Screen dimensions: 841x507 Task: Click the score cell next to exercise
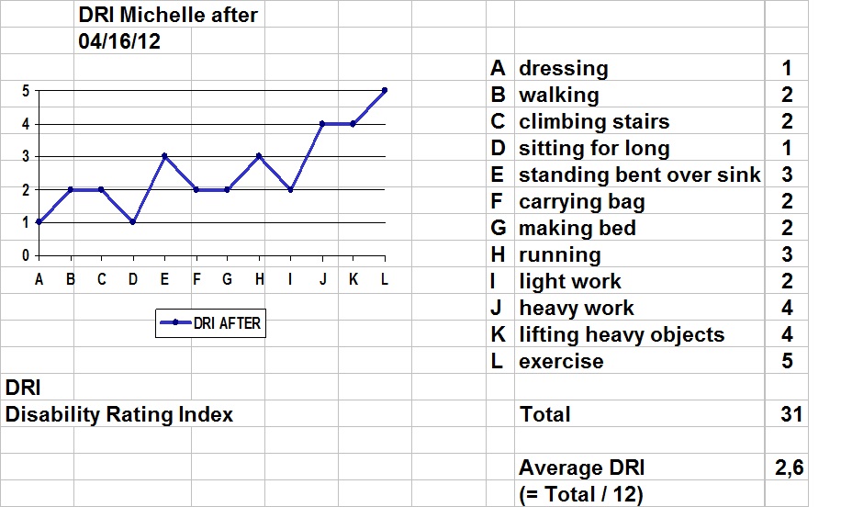(x=786, y=361)
